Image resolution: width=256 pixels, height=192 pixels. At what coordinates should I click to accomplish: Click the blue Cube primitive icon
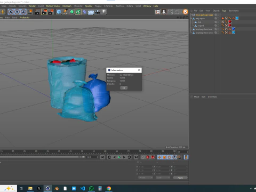59,12
